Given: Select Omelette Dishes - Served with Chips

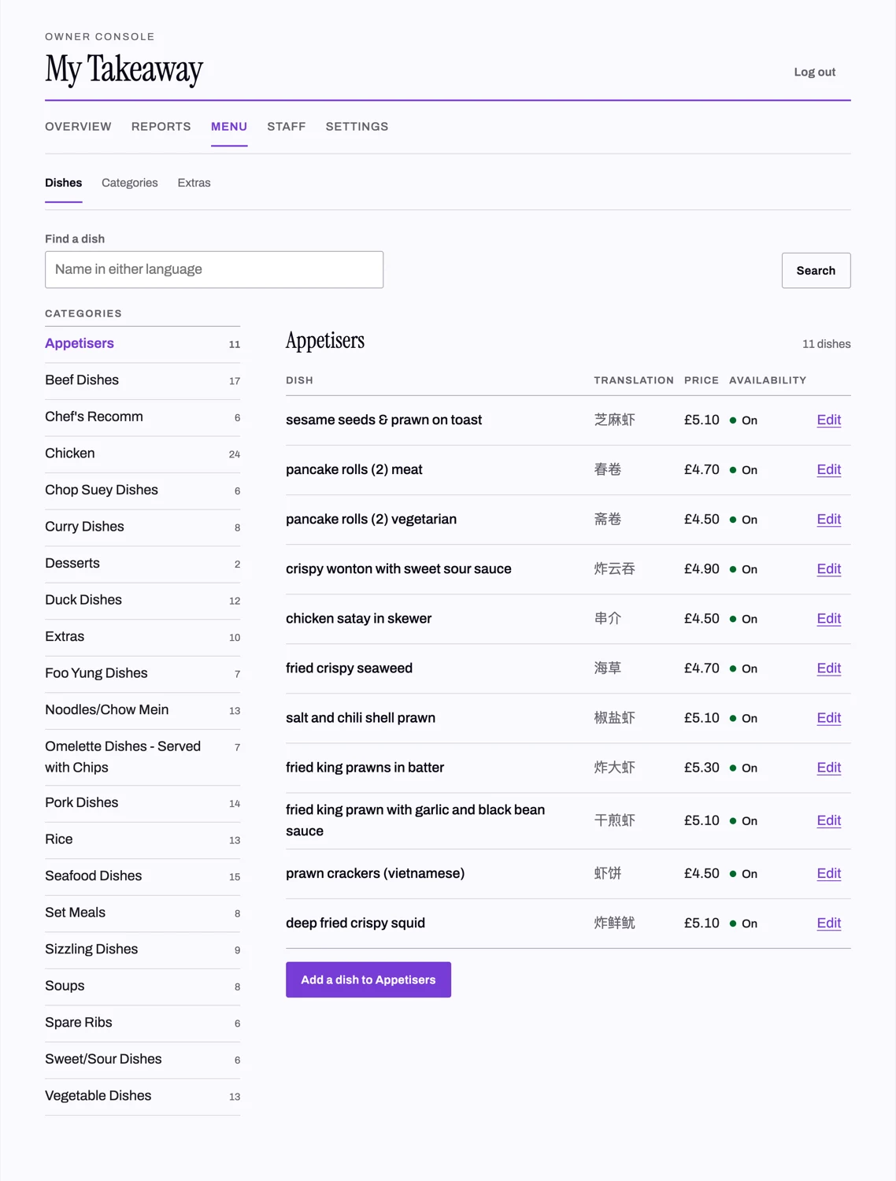Looking at the screenshot, I should (143, 757).
